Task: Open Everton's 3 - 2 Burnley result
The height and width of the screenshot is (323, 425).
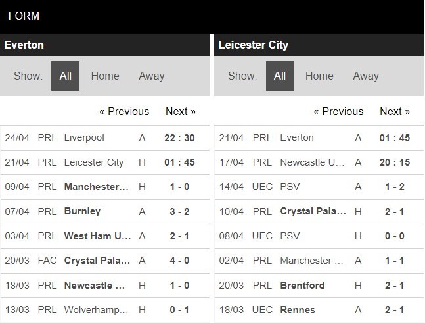Action: pyautogui.click(x=179, y=211)
